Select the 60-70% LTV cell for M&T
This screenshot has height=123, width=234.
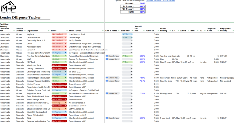point(175,59)
